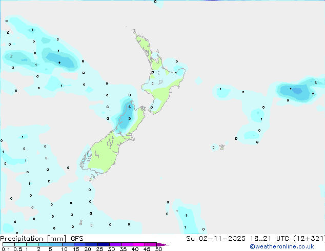Pick the legend swatch between 40 and 45
Screen dimensions: 325x251
[139, 244]
